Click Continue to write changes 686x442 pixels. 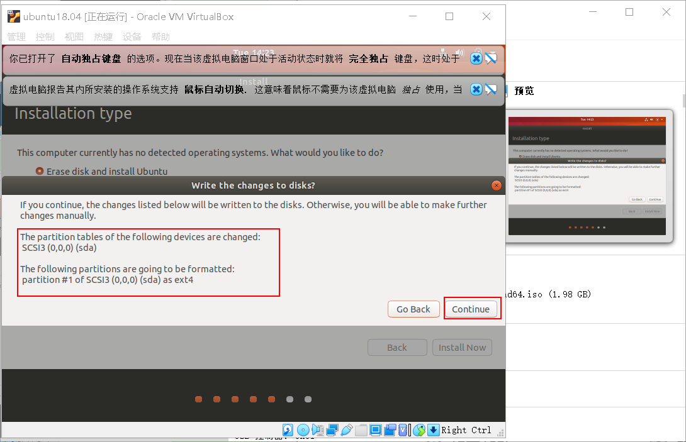471,309
